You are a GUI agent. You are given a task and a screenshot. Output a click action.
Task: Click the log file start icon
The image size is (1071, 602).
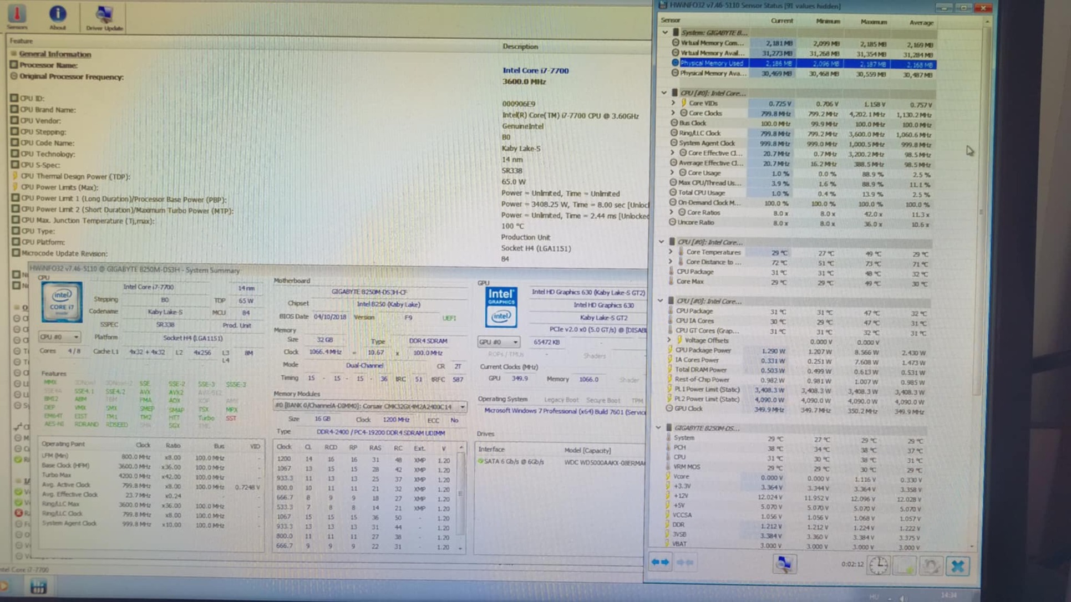[905, 566]
